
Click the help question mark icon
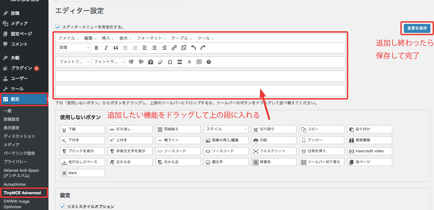tap(209, 62)
